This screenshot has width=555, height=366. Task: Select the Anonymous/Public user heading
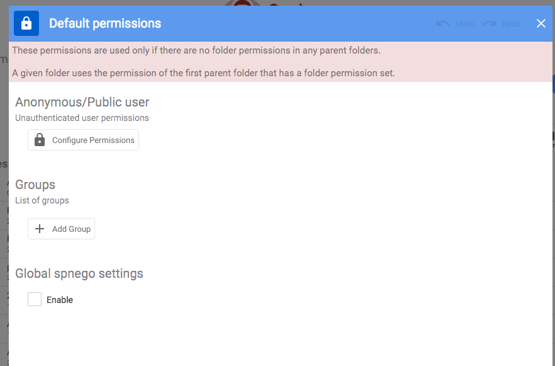82,102
